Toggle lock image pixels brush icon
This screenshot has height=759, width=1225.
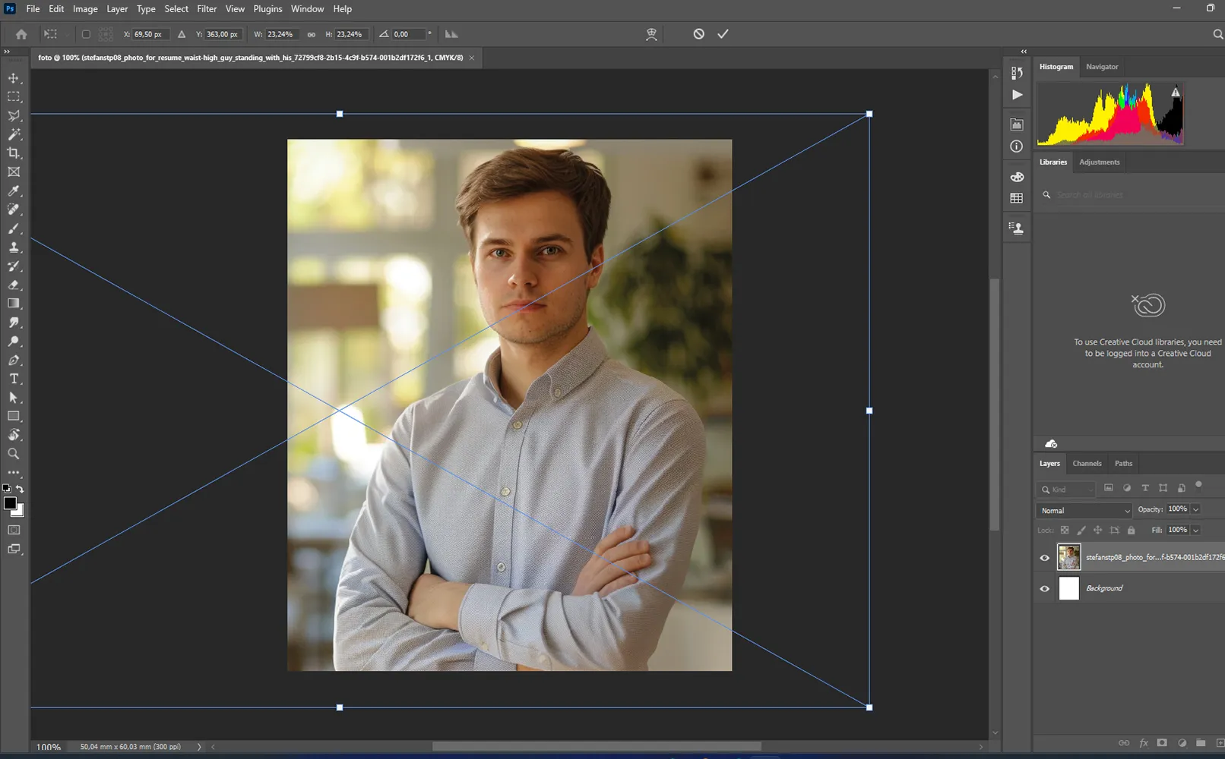click(x=1081, y=531)
